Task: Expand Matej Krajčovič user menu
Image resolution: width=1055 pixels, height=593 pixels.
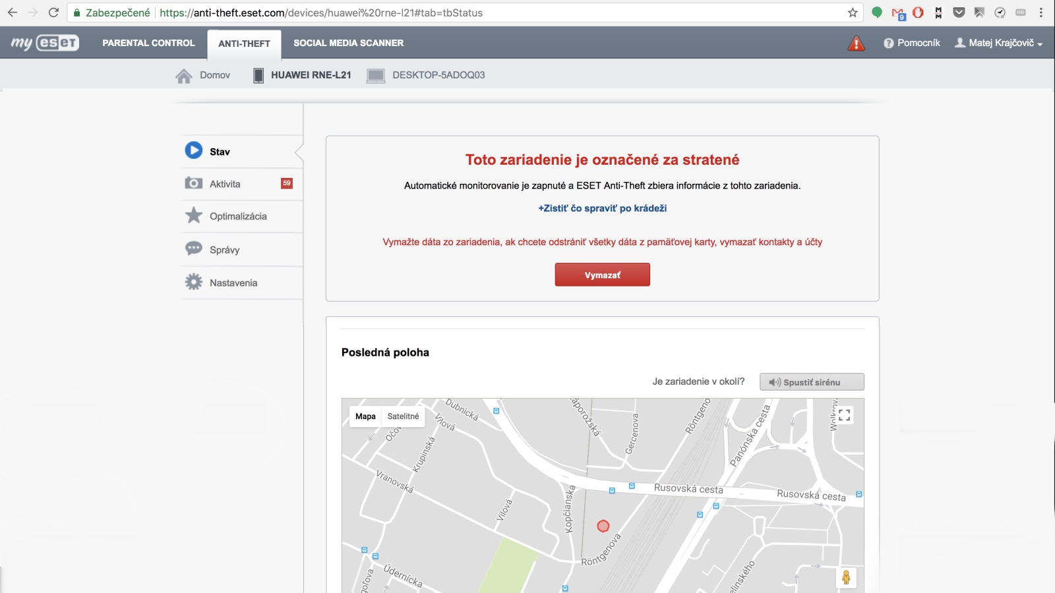Action: [x=999, y=43]
